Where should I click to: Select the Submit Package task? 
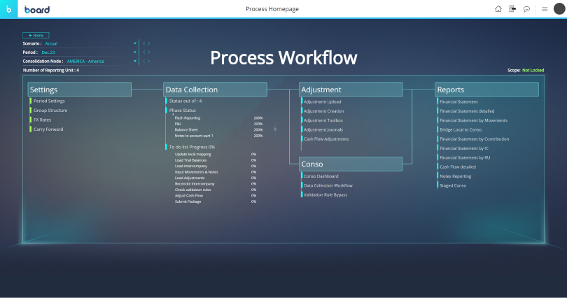216,201
